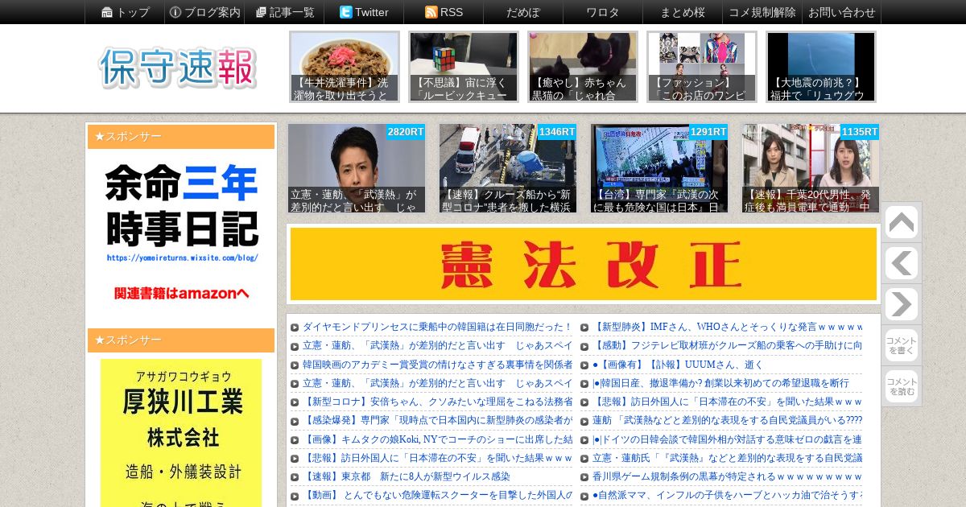
Task: Open link 【動画】とんでもない危険運転スクーター
Action: [437, 495]
